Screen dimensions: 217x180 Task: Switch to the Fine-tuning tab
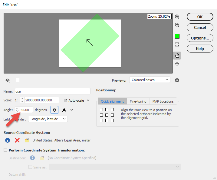pos(138,101)
